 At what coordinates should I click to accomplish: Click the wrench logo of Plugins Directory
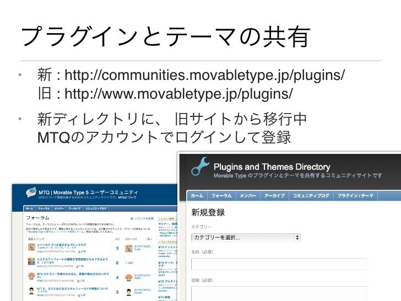pos(201,166)
